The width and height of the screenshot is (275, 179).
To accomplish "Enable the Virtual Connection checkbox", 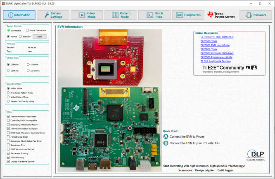I will coord(27,30).
